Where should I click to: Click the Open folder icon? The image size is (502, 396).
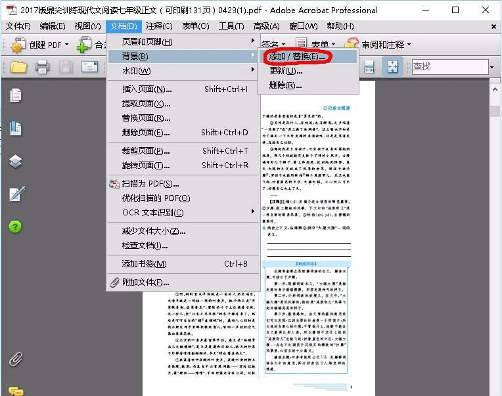tap(18, 67)
